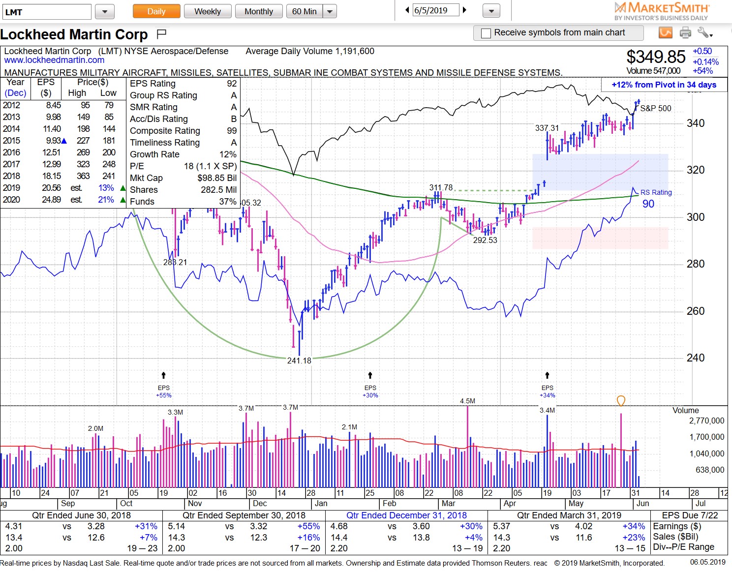Image resolution: width=732 pixels, height=572 pixels.
Task: Open the symbol dropdown next to LMT field
Action: pos(104,11)
